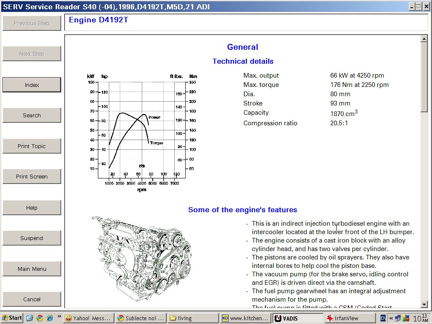Click the greyed-out Previous Step button

(32, 24)
